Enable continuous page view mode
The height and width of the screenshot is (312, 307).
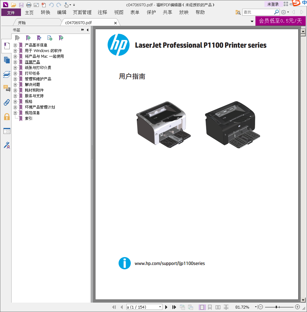pyautogui.click(x=210, y=307)
